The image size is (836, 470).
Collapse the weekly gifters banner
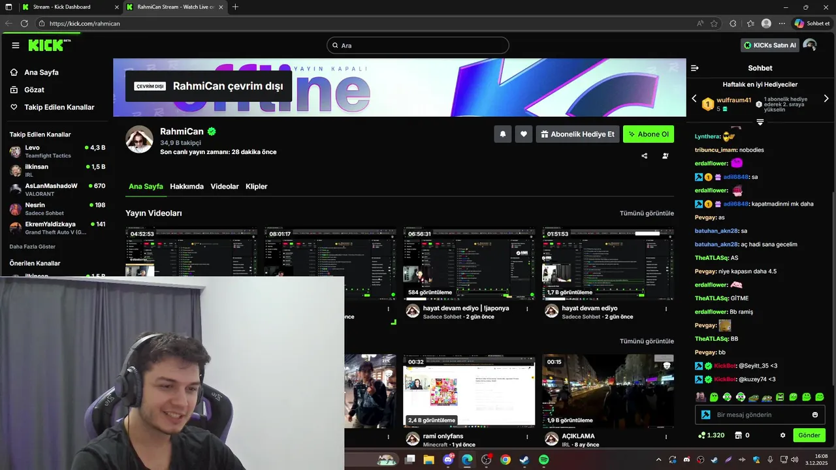(760, 122)
